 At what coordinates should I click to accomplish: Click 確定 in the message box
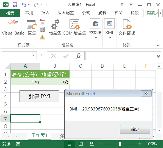135,129
